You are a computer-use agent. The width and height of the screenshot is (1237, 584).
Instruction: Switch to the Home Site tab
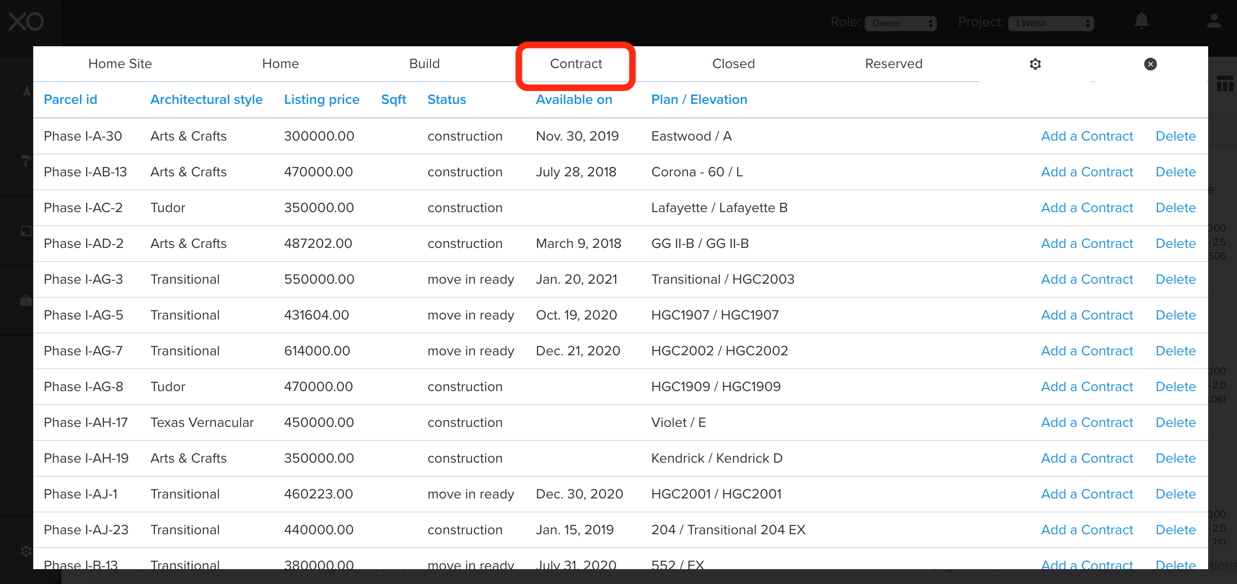tap(120, 64)
